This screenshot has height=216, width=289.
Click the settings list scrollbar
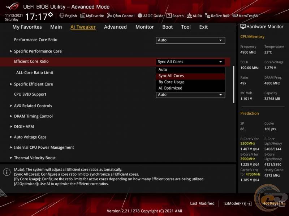pyautogui.click(x=234, y=85)
